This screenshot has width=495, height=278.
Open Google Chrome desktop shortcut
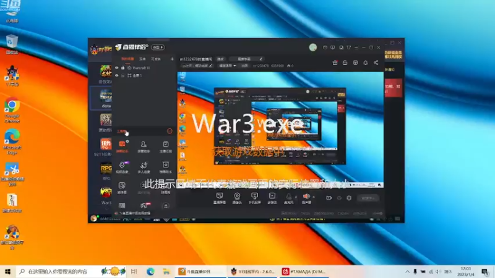point(12,110)
